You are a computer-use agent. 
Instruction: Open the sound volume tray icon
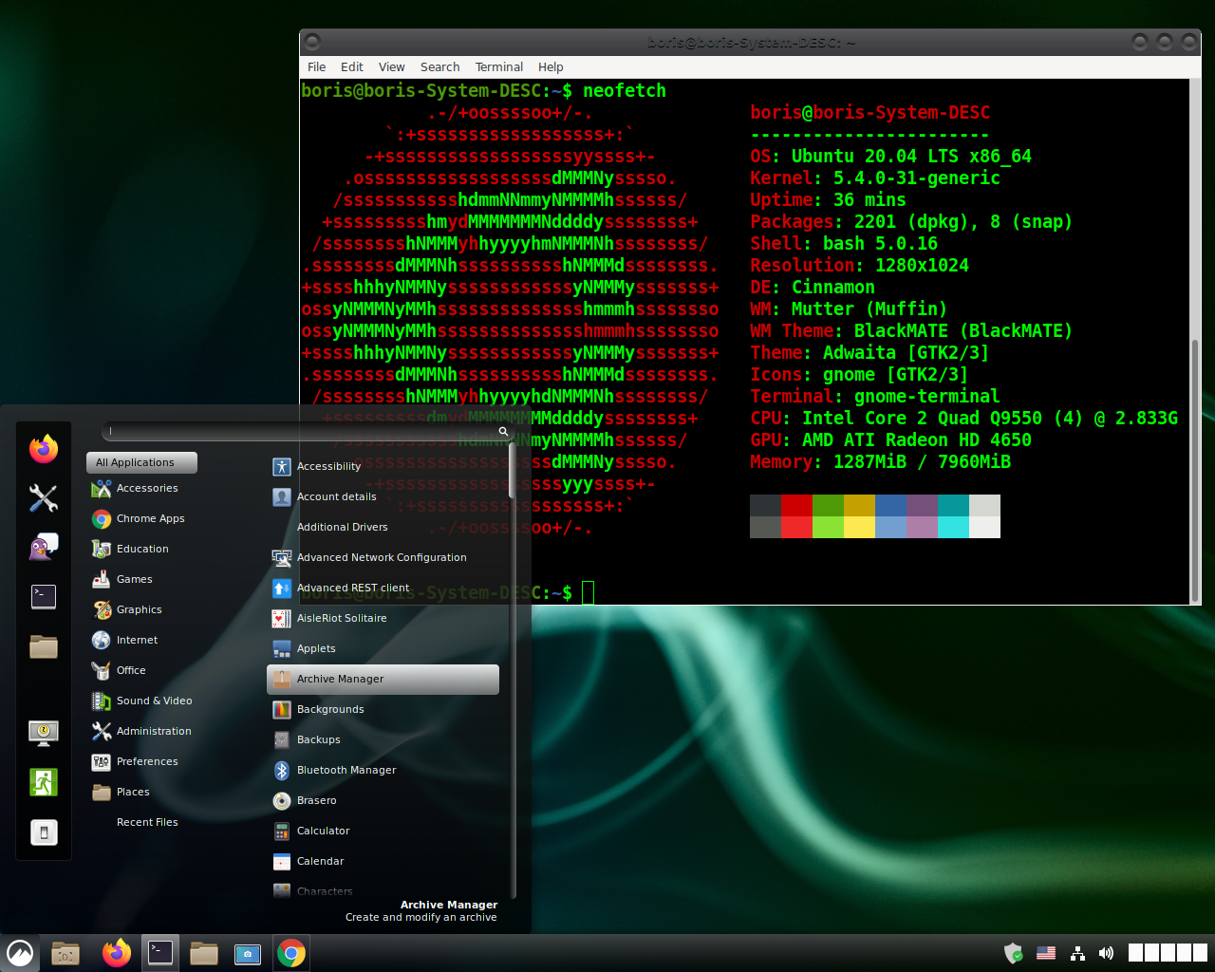coord(1107,953)
